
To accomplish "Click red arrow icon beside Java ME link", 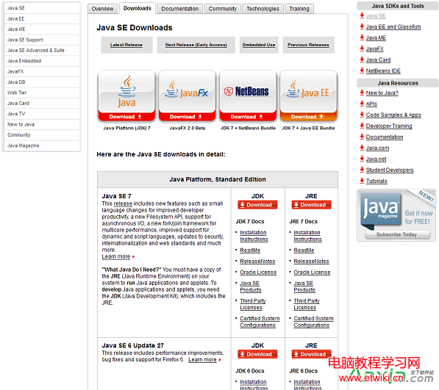I will click(x=362, y=37).
